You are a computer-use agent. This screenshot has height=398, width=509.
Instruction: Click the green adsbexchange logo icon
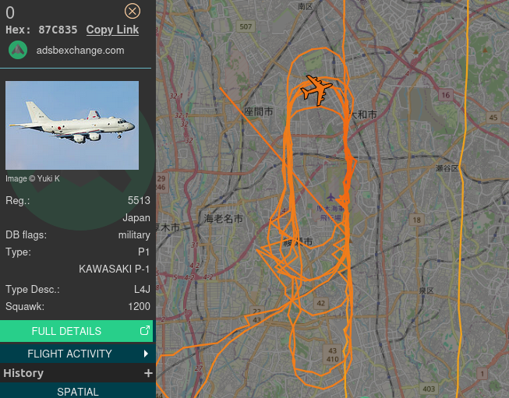[x=18, y=50]
